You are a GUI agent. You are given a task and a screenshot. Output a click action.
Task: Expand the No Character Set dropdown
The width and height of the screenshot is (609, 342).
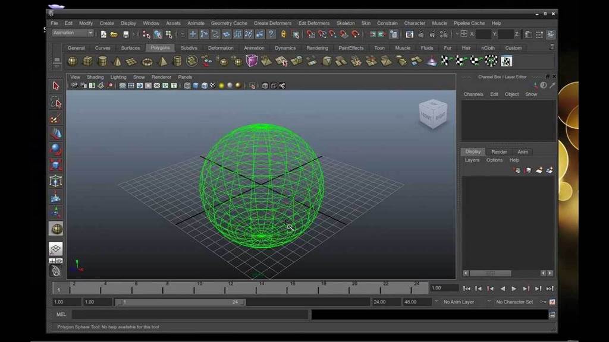click(517, 302)
